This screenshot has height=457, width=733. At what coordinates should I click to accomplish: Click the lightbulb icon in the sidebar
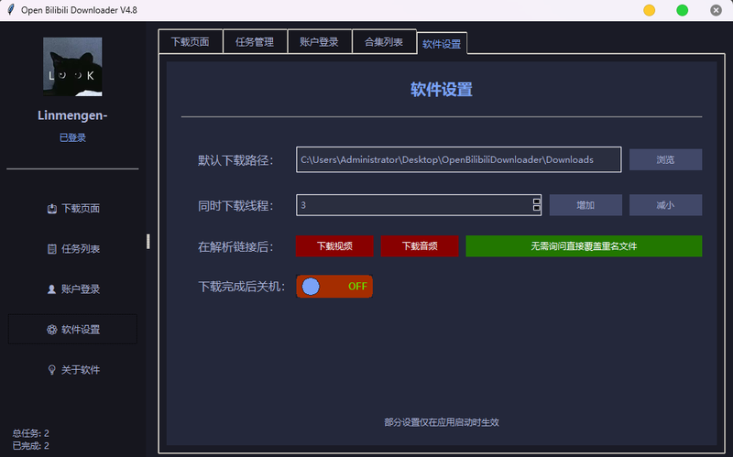(x=52, y=370)
